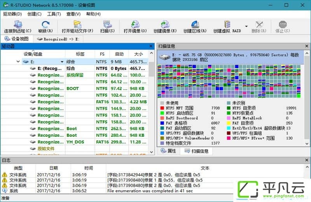311x202 pixels.
Task: Open the 帮助 menu
Action: coord(93,14)
